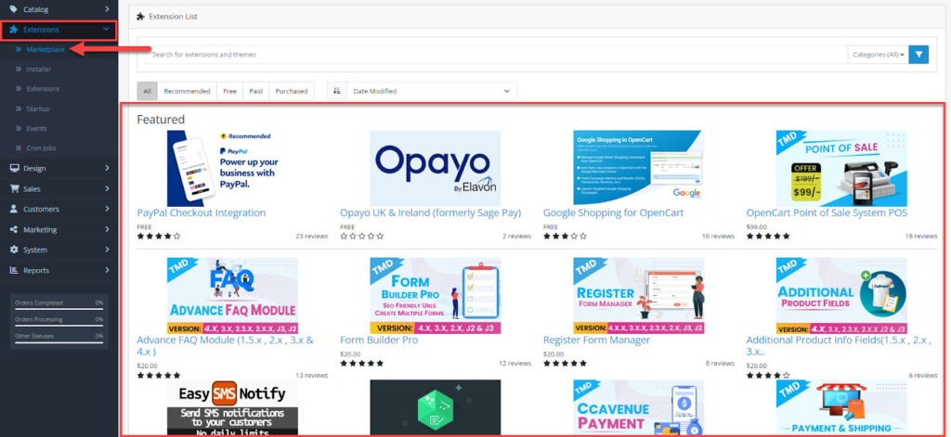Open Startup in the Extensions submenu
This screenshot has width=951, height=437.
tap(37, 109)
